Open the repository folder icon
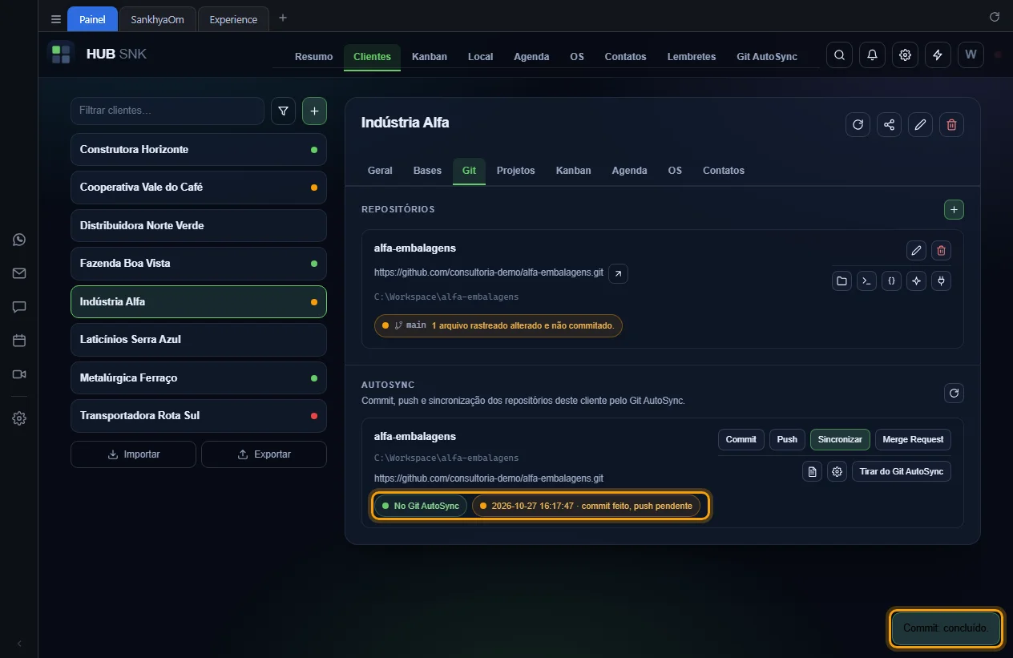Image resolution: width=1013 pixels, height=658 pixels. [x=841, y=281]
